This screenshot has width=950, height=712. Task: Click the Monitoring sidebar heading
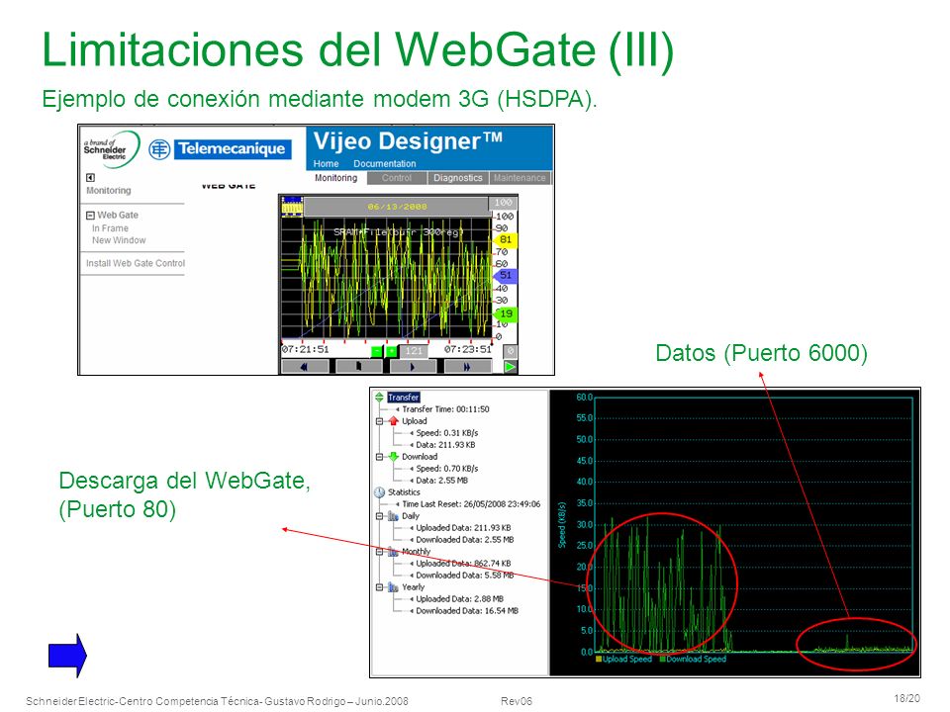coord(109,191)
